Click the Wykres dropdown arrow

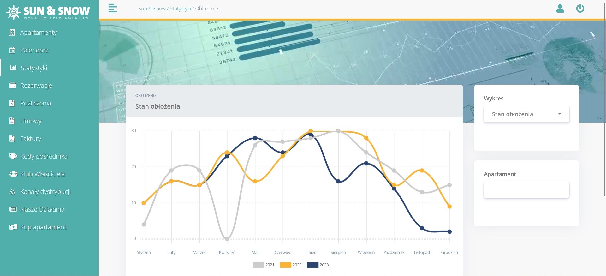coord(559,114)
